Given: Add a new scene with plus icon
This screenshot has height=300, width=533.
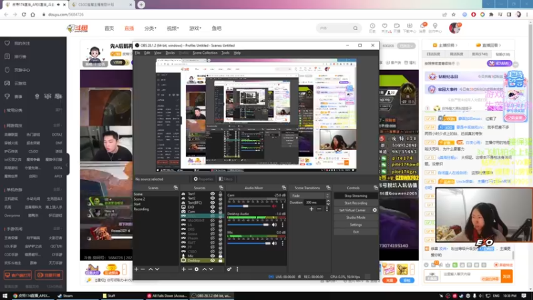Looking at the screenshot, I should point(137,269).
